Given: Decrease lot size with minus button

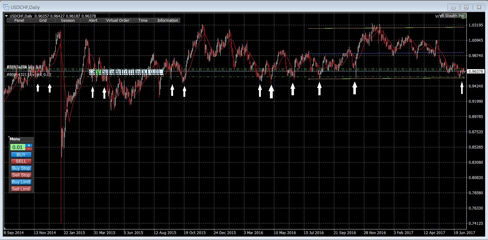Looking at the screenshot, I should (x=29, y=149).
